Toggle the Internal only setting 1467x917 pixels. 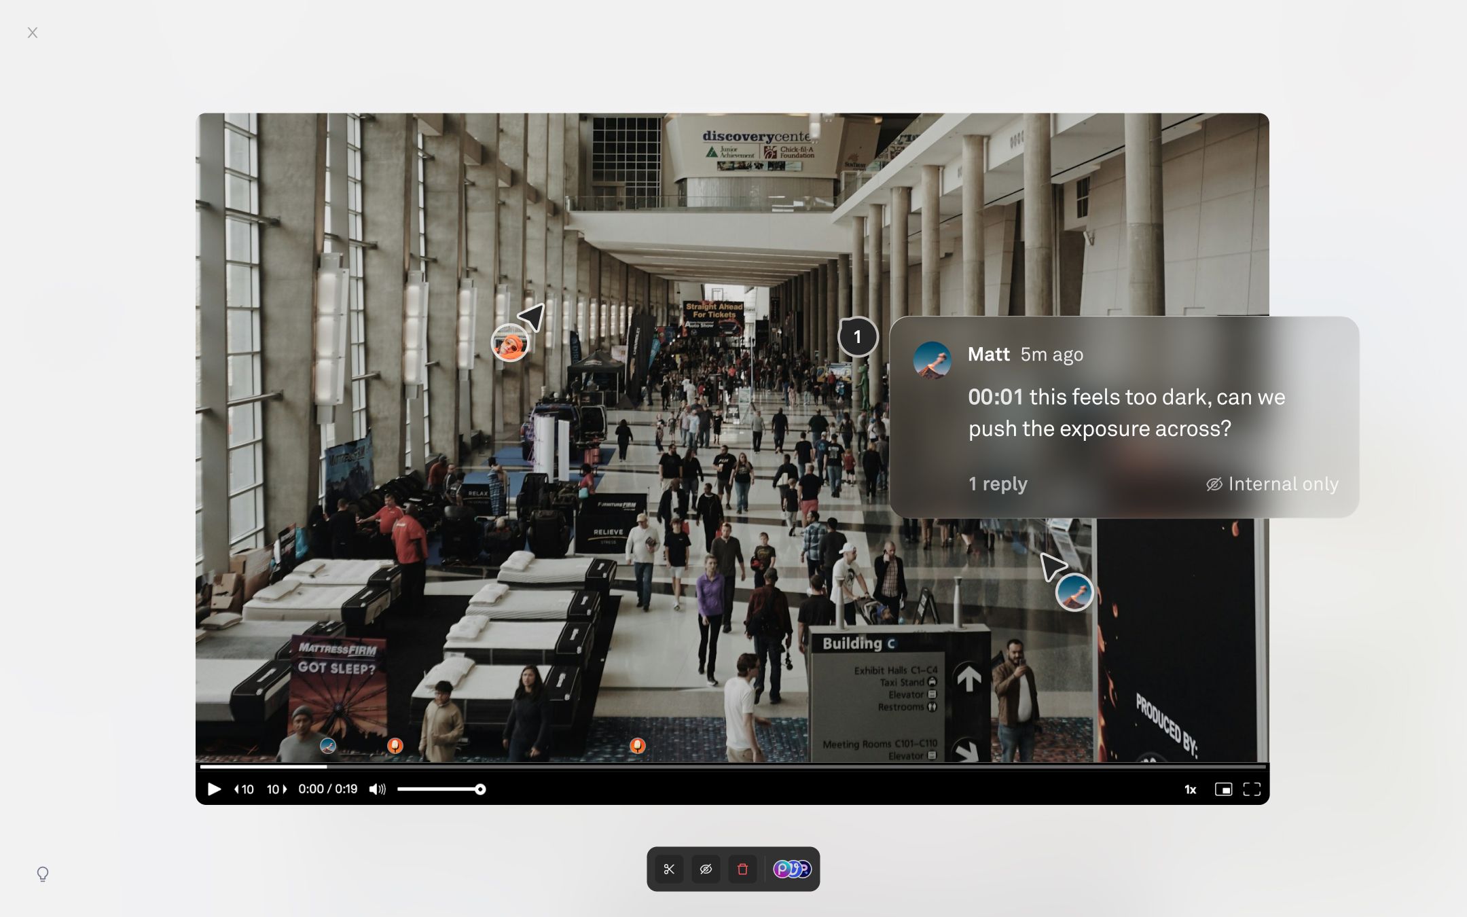pos(1270,484)
